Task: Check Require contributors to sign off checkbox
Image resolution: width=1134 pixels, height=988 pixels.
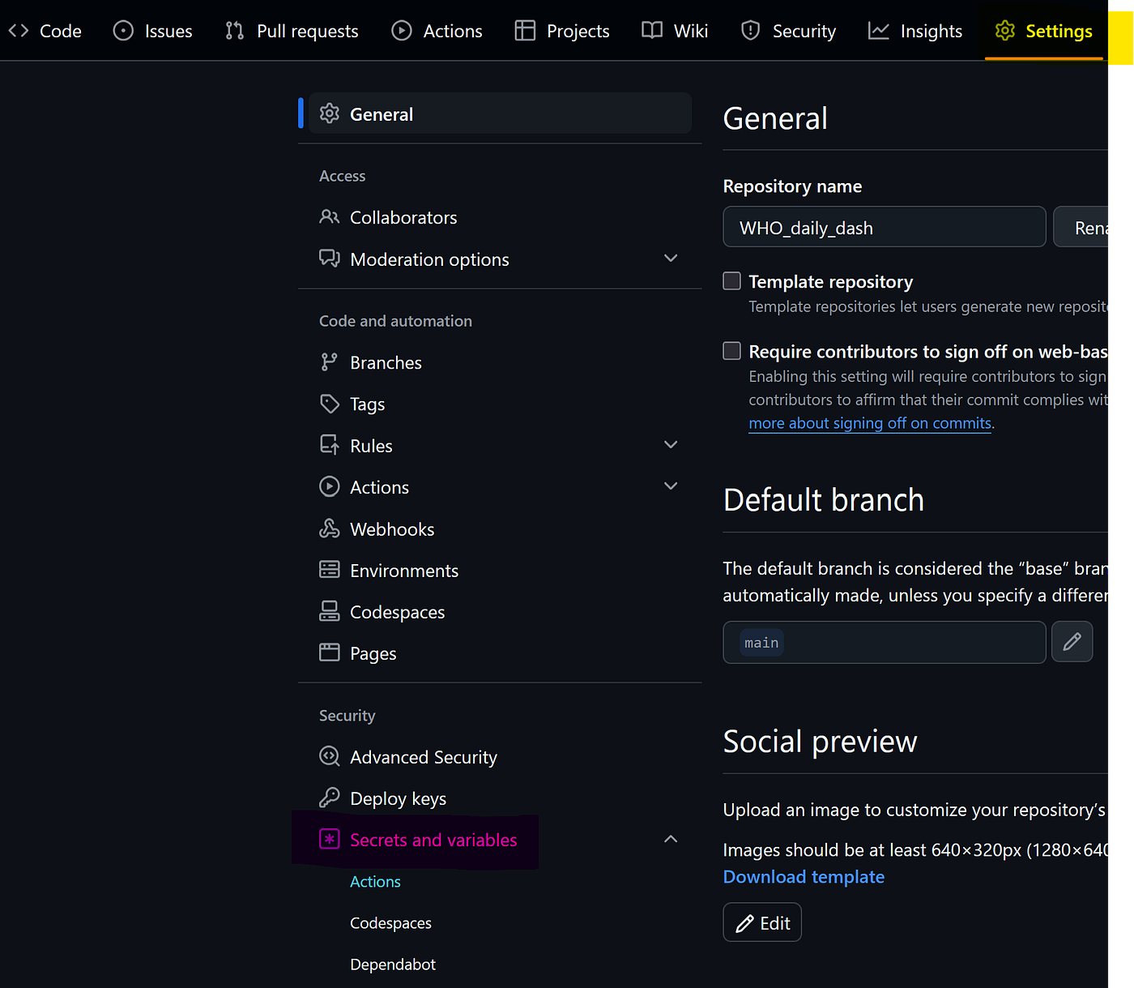Action: tap(732, 351)
